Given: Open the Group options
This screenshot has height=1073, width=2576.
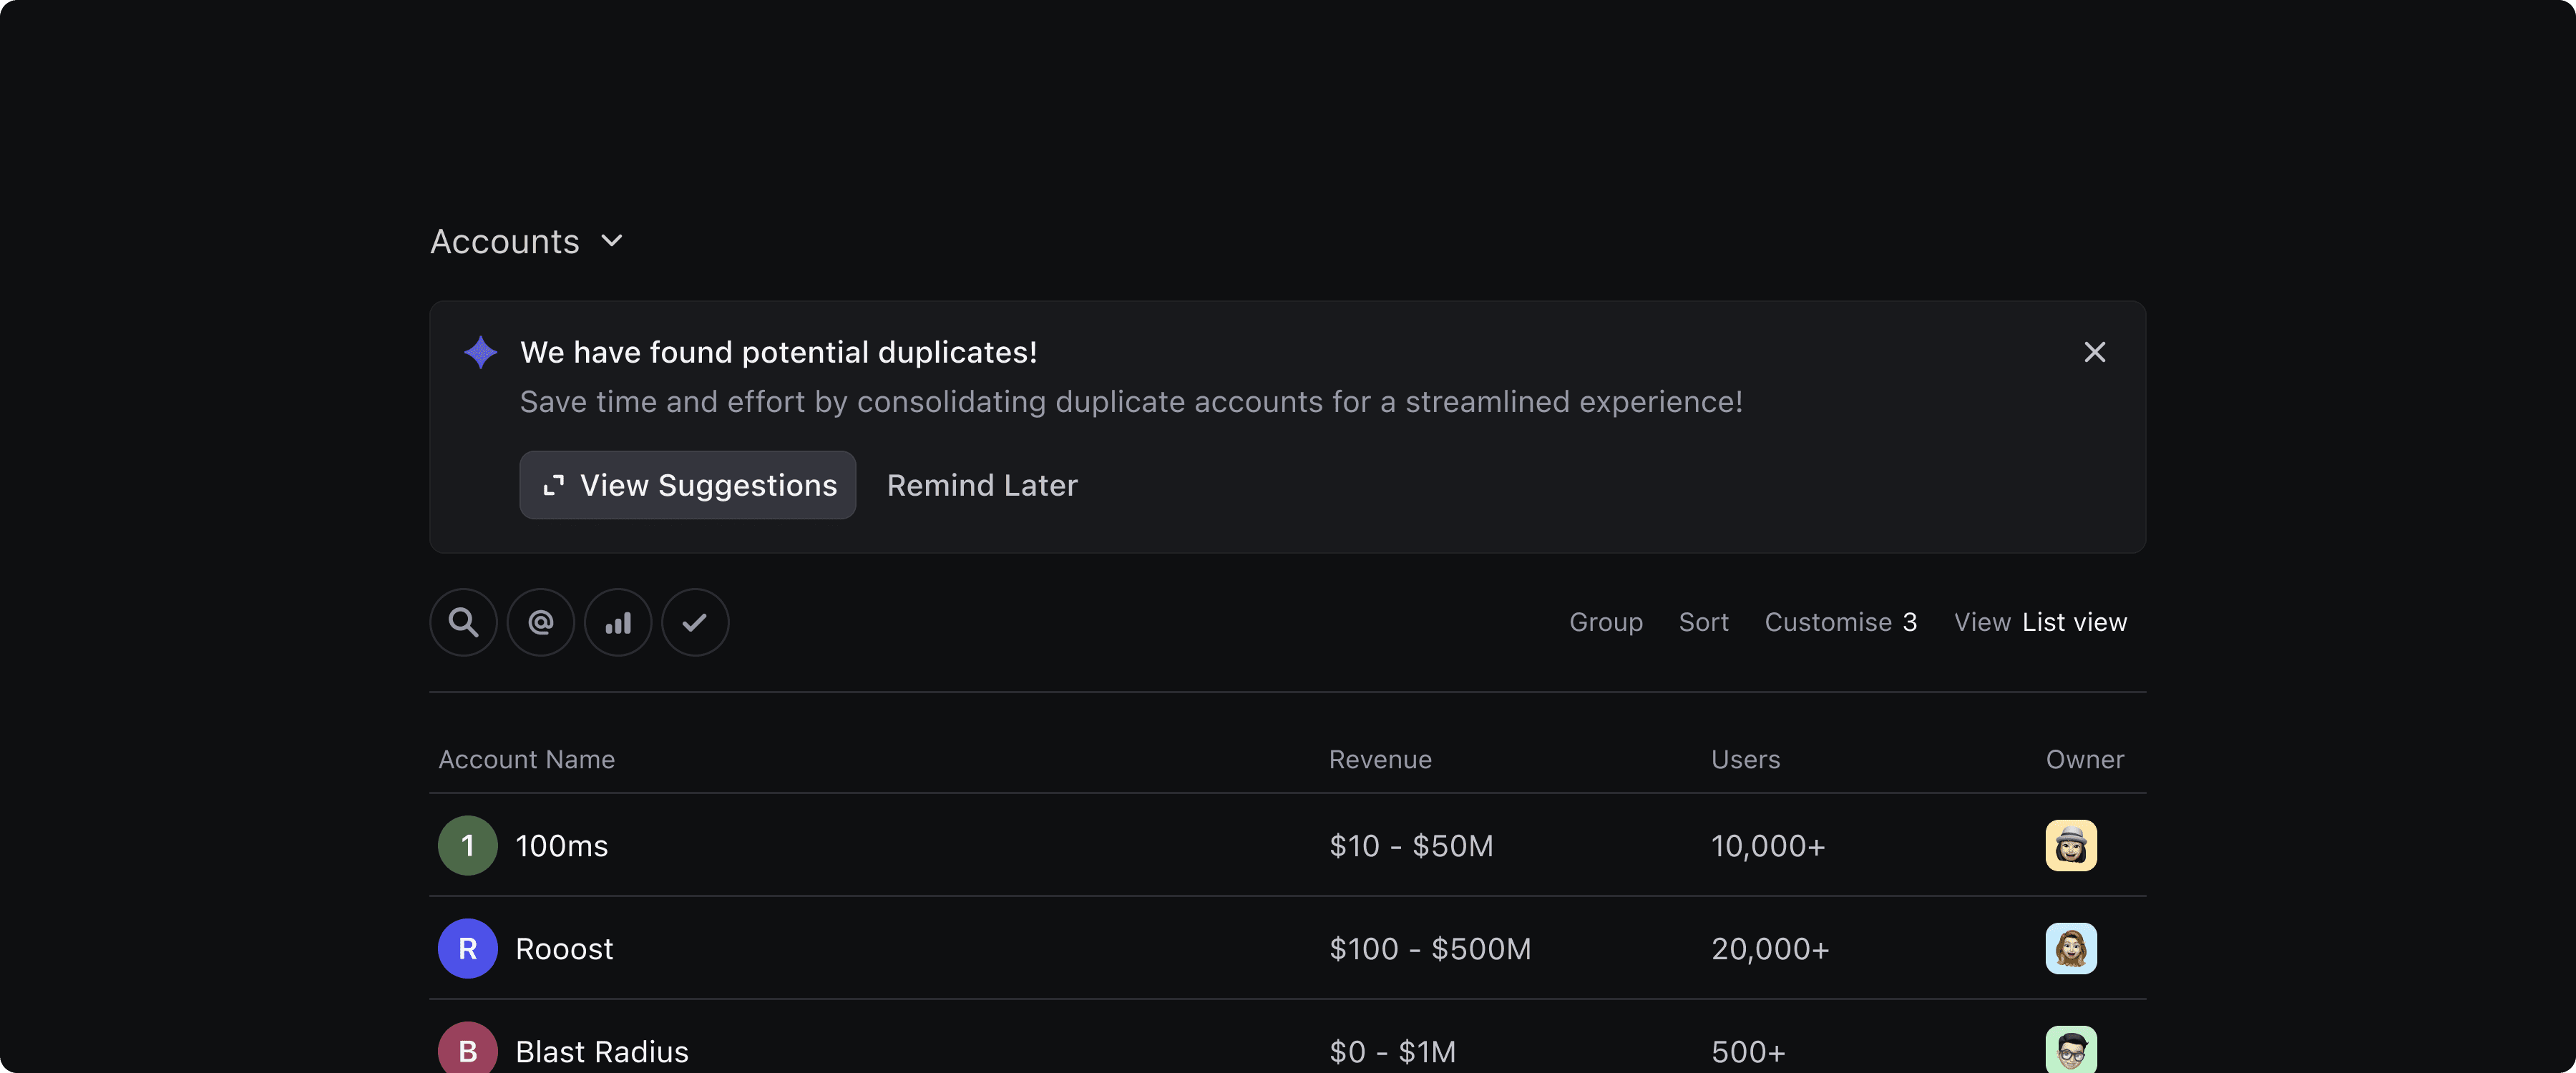Looking at the screenshot, I should point(1605,622).
